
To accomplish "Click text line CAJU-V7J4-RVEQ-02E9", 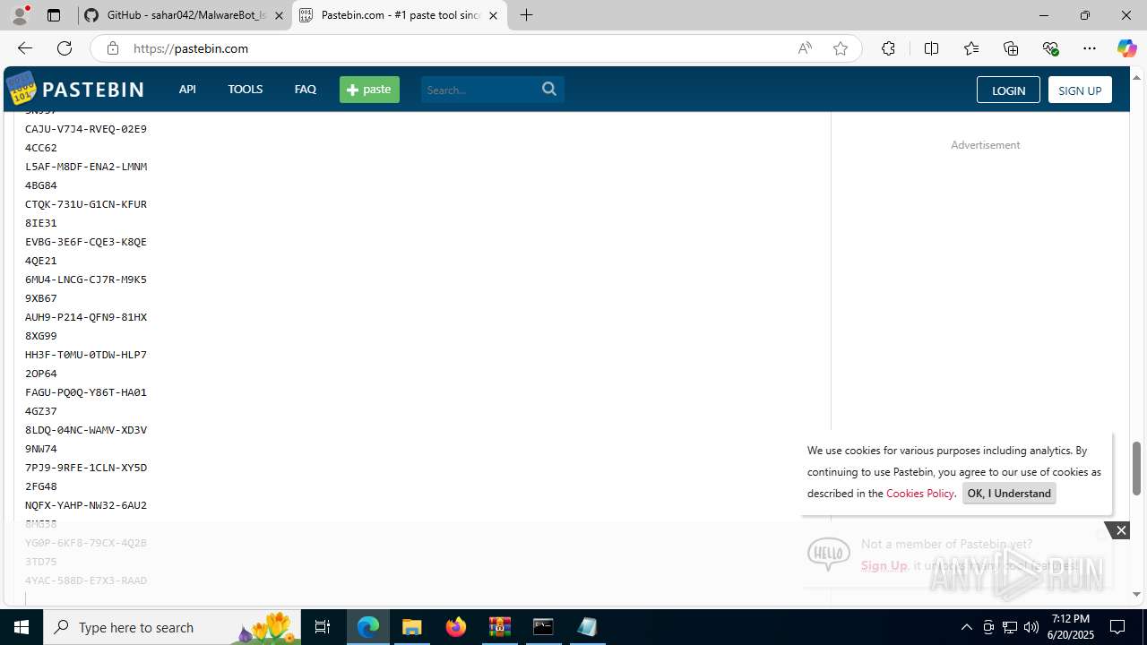I will pos(86,129).
